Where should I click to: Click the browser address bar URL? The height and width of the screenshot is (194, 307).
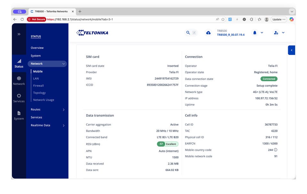pyautogui.click(x=80, y=19)
